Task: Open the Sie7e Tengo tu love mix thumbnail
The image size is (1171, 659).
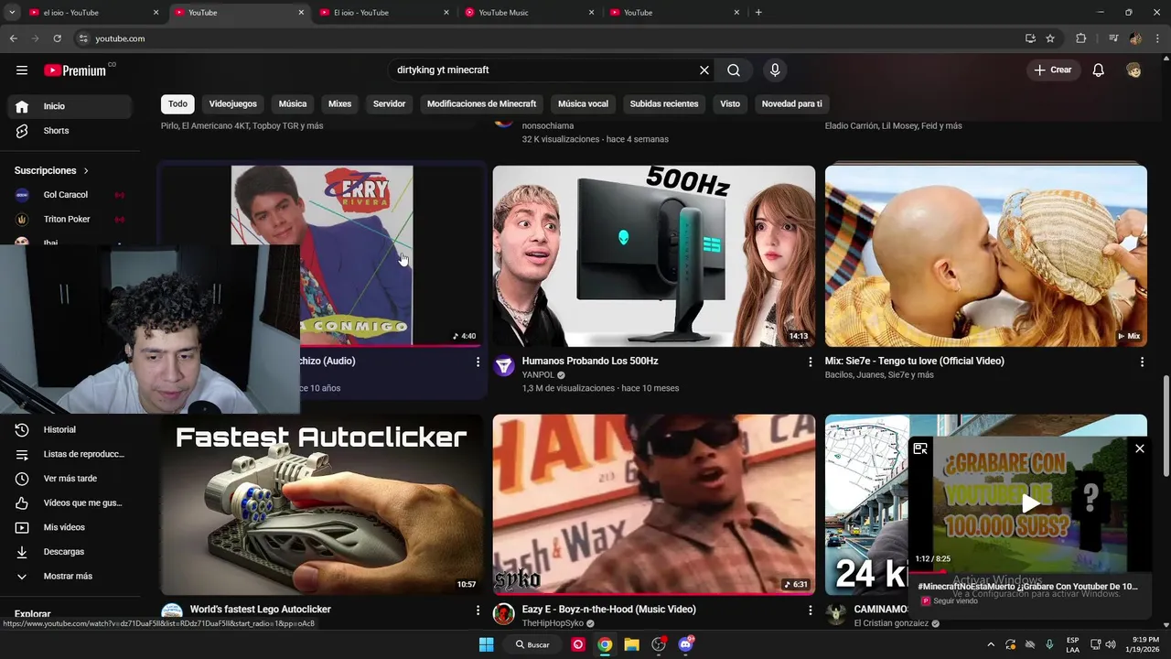Action: click(986, 256)
